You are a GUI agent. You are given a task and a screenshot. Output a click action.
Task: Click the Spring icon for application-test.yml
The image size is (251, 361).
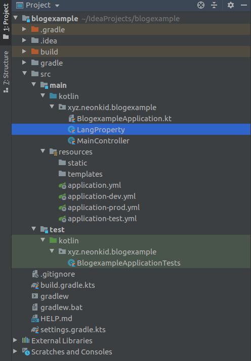point(62,219)
